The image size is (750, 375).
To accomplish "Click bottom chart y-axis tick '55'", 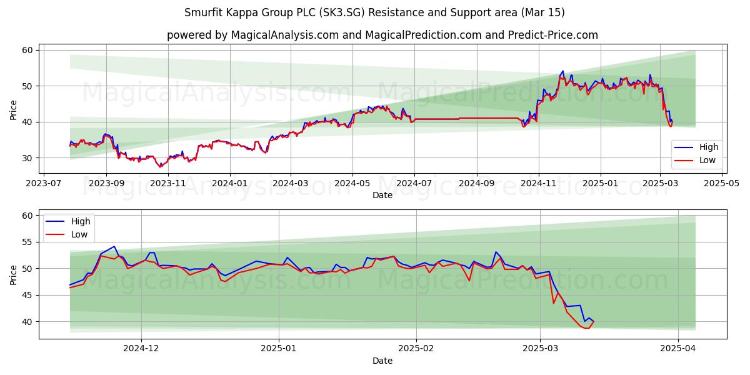I will (x=29, y=242).
